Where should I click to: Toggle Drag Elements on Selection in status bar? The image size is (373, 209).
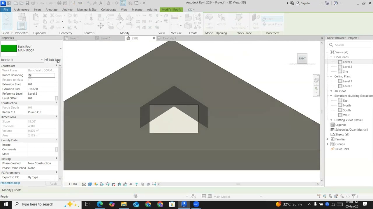coord(342,197)
